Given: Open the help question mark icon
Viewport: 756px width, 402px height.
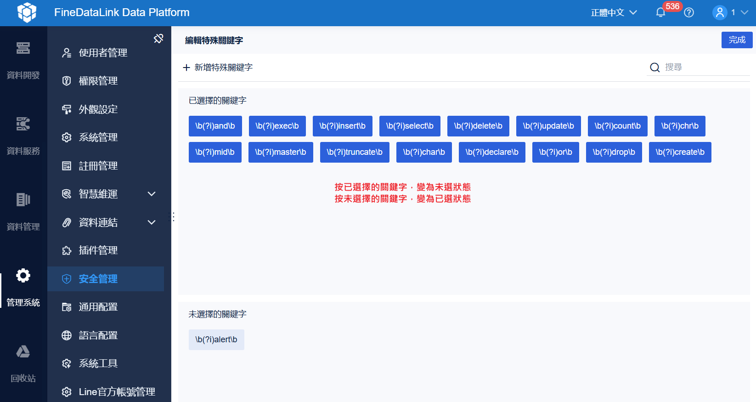Looking at the screenshot, I should pos(689,12).
